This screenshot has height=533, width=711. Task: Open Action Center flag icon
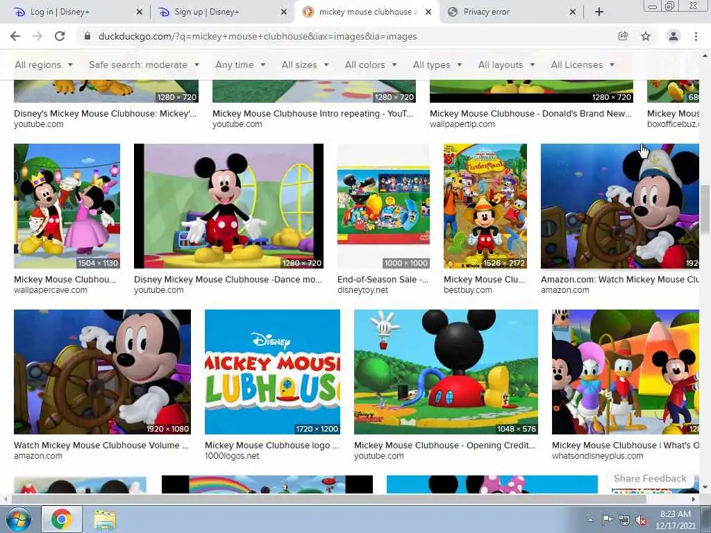607,520
